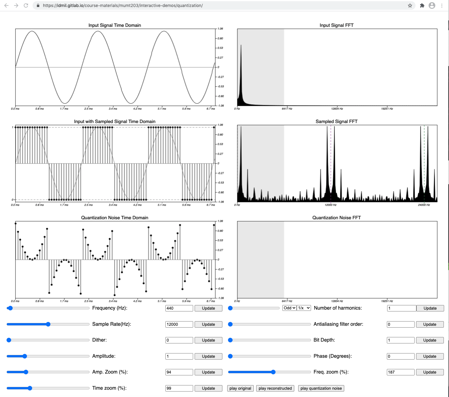Update the Bit Depth value
The height and width of the screenshot is (397, 449).
[430, 340]
